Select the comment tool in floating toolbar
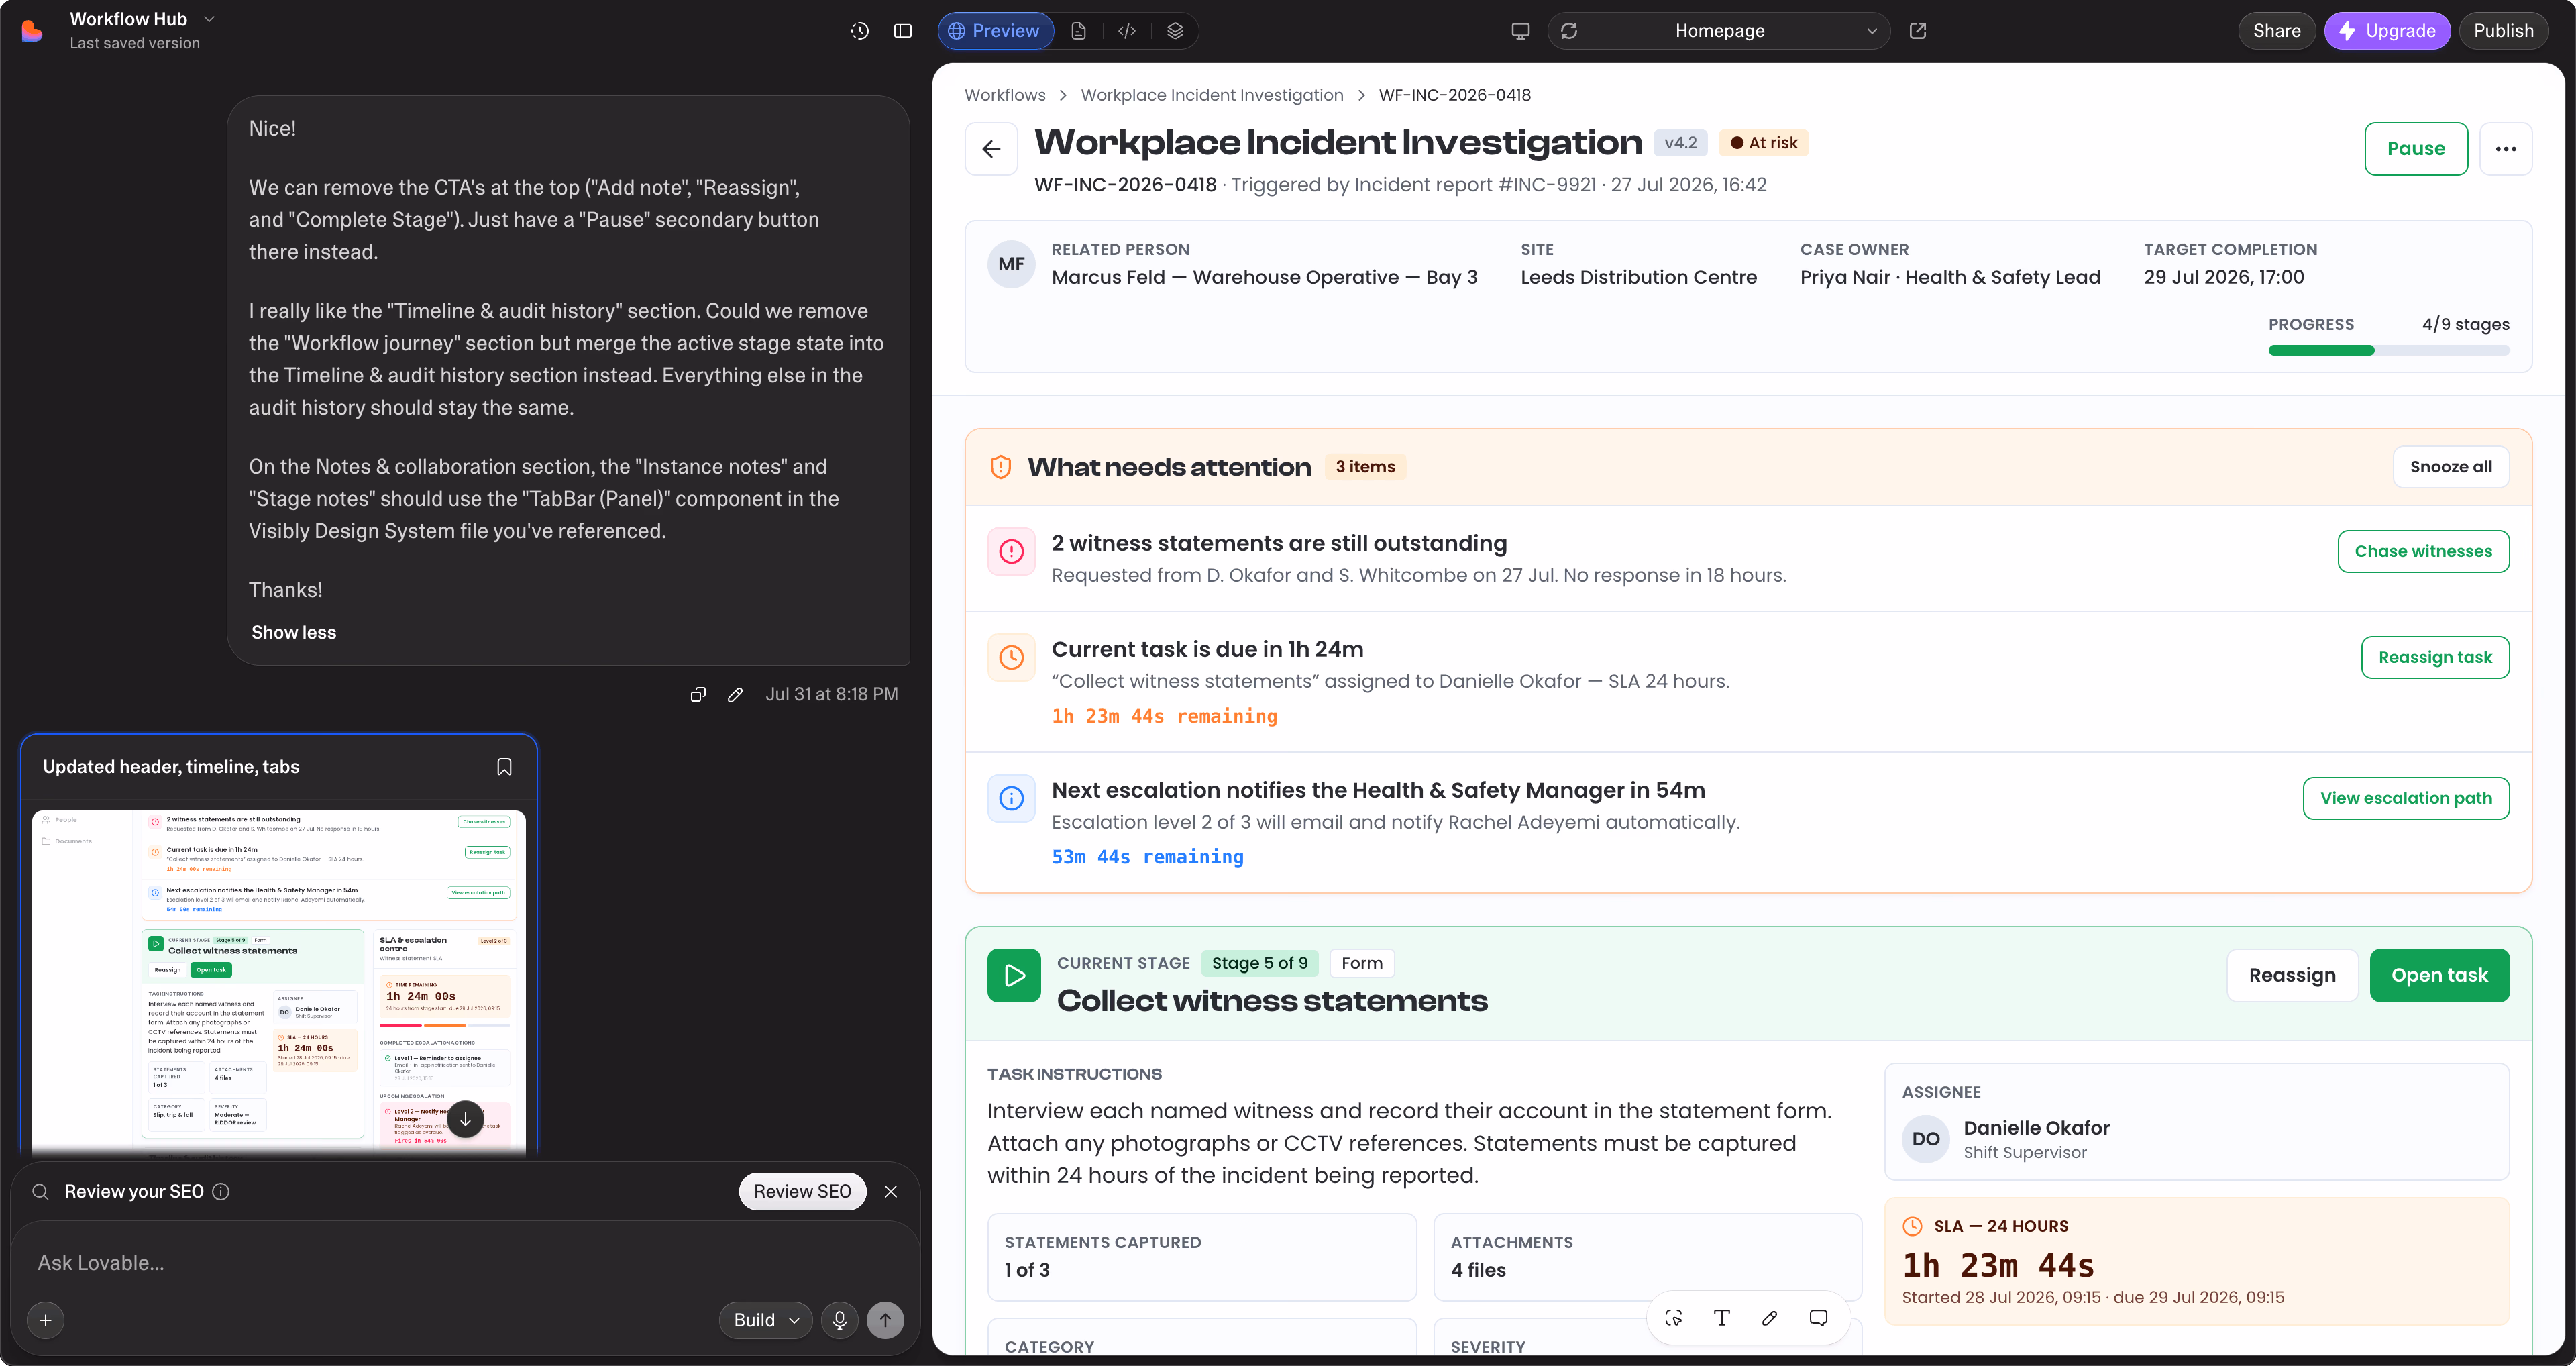The width and height of the screenshot is (2576, 1366). pos(1818,1318)
